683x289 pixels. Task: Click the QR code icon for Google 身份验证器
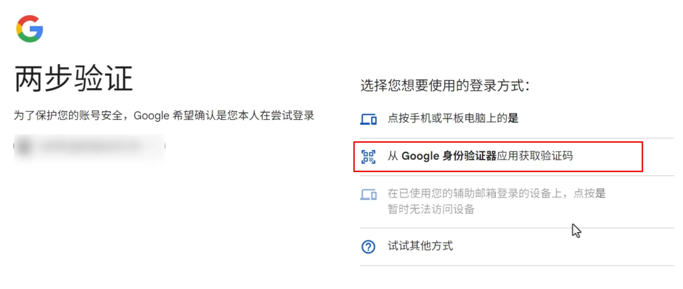pos(368,157)
